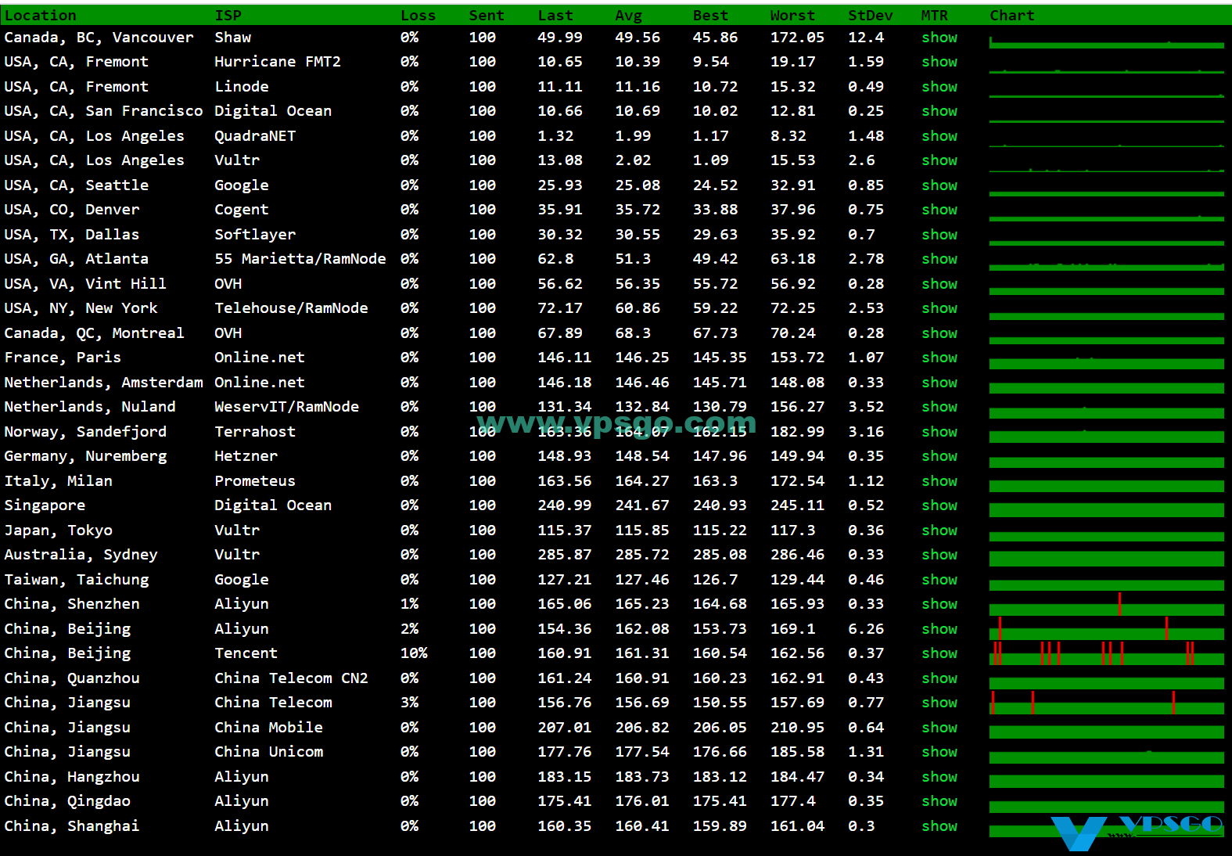The height and width of the screenshot is (856, 1232).
Task: Click 'show' for Tencent Beijing row
Action: 939,653
